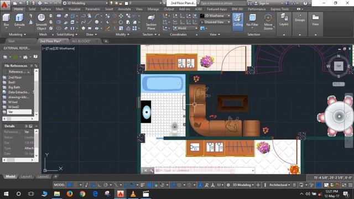Activate the Move Gizmo tool

click(x=268, y=22)
